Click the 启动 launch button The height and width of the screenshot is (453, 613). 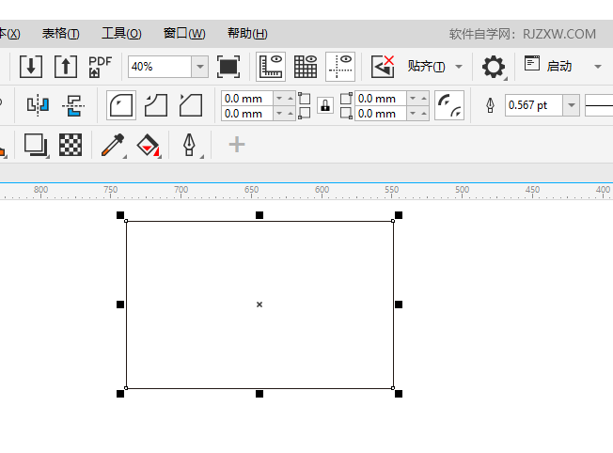[559, 66]
